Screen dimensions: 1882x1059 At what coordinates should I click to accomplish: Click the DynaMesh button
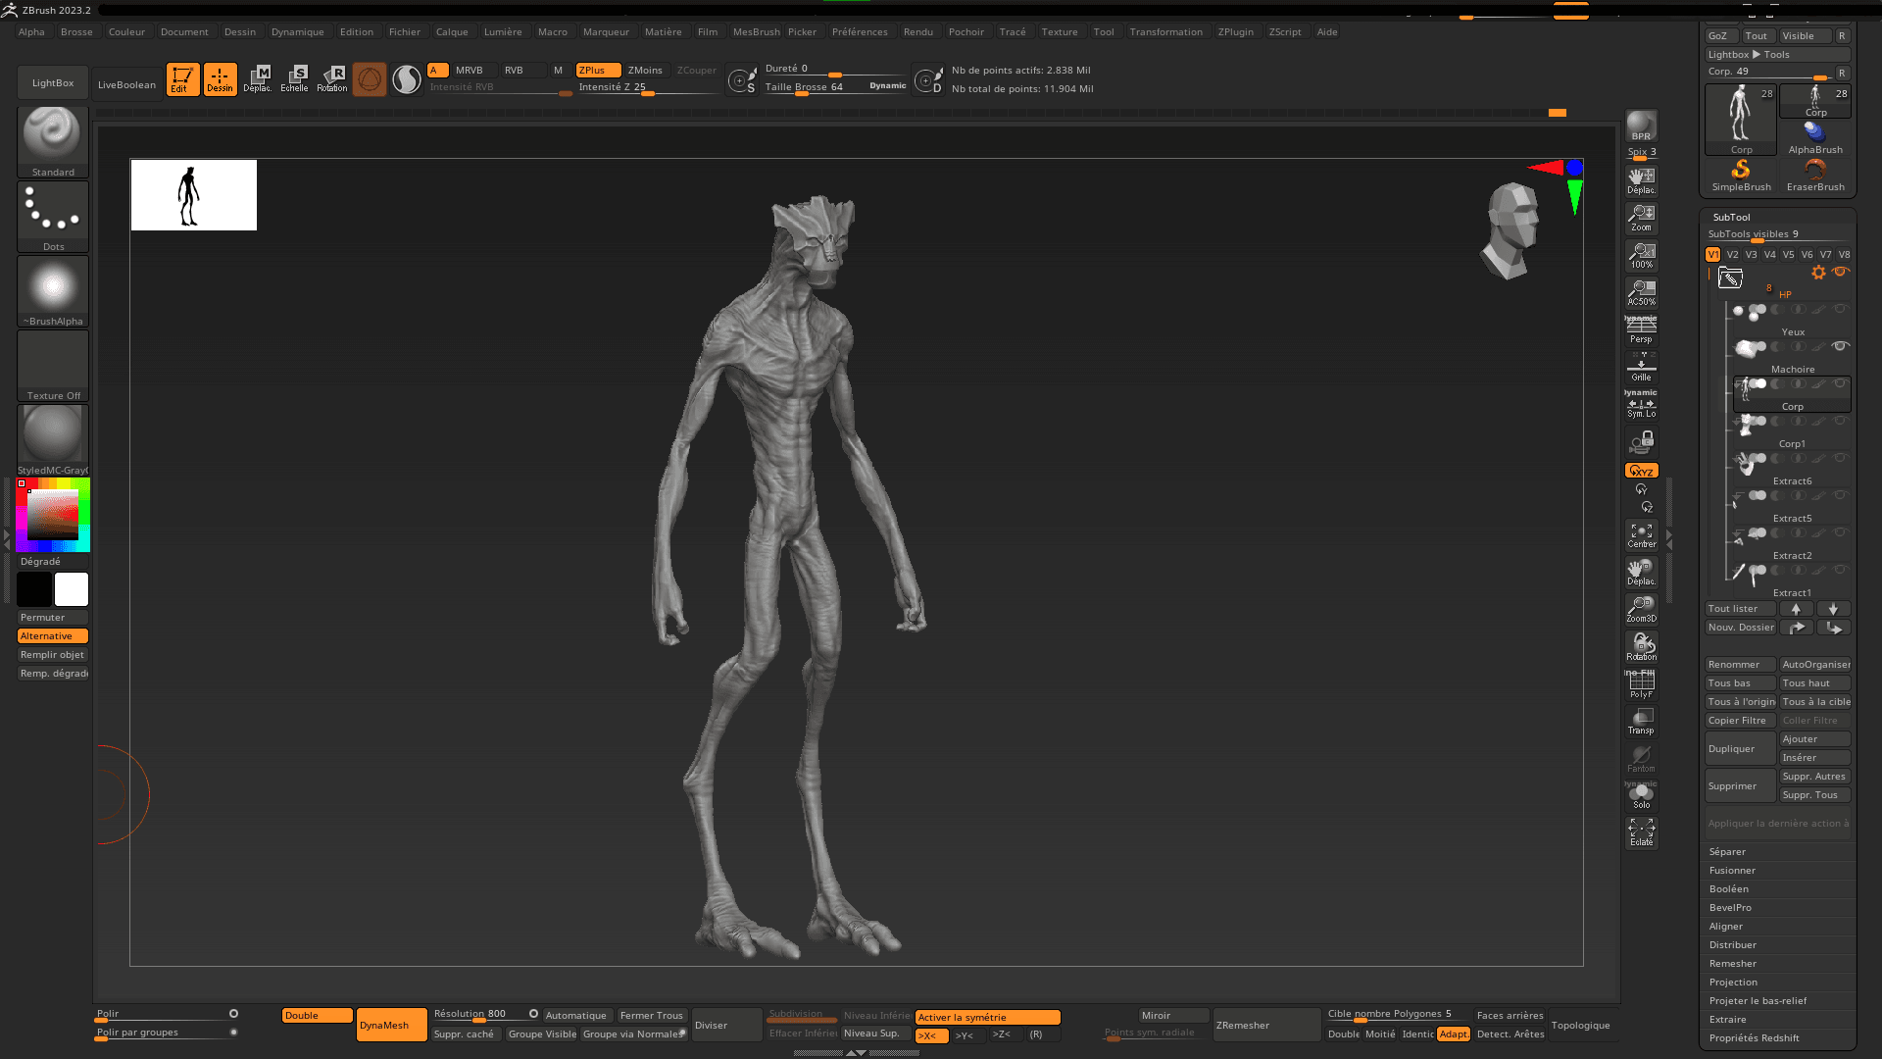click(391, 1026)
